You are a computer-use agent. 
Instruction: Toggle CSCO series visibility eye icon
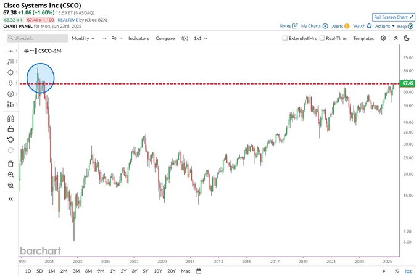(x=26, y=51)
